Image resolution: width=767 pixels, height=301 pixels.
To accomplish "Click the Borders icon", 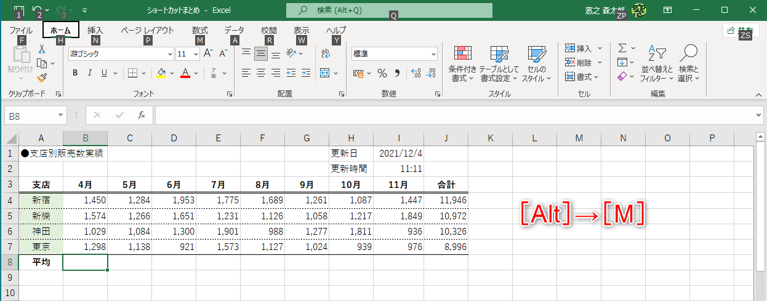I will (x=132, y=73).
